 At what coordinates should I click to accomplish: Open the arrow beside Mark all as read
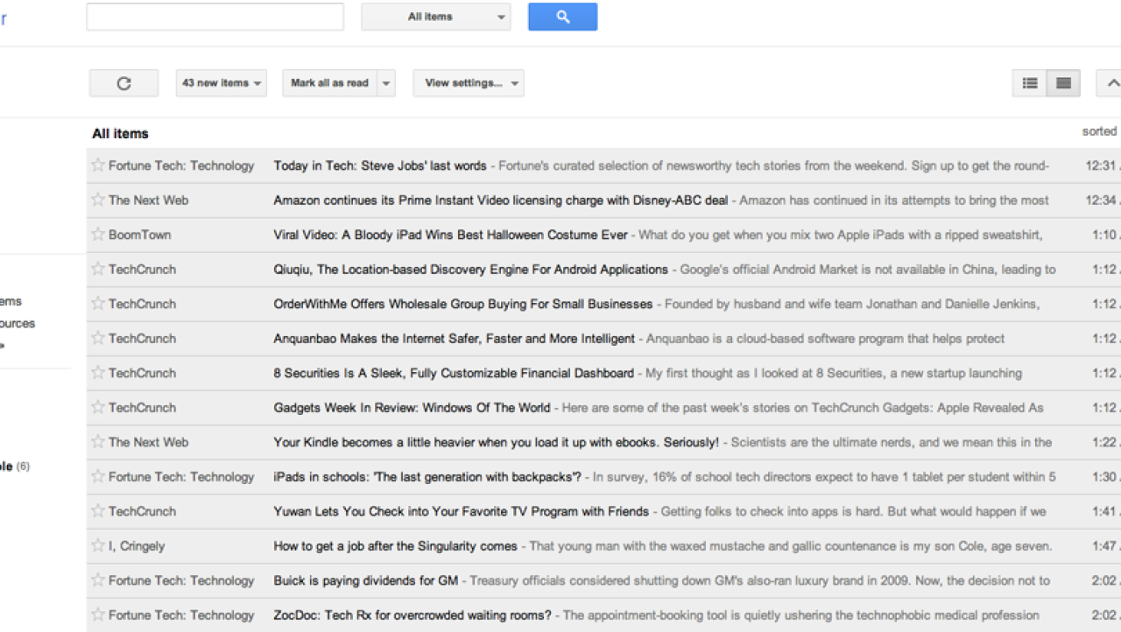coord(386,83)
